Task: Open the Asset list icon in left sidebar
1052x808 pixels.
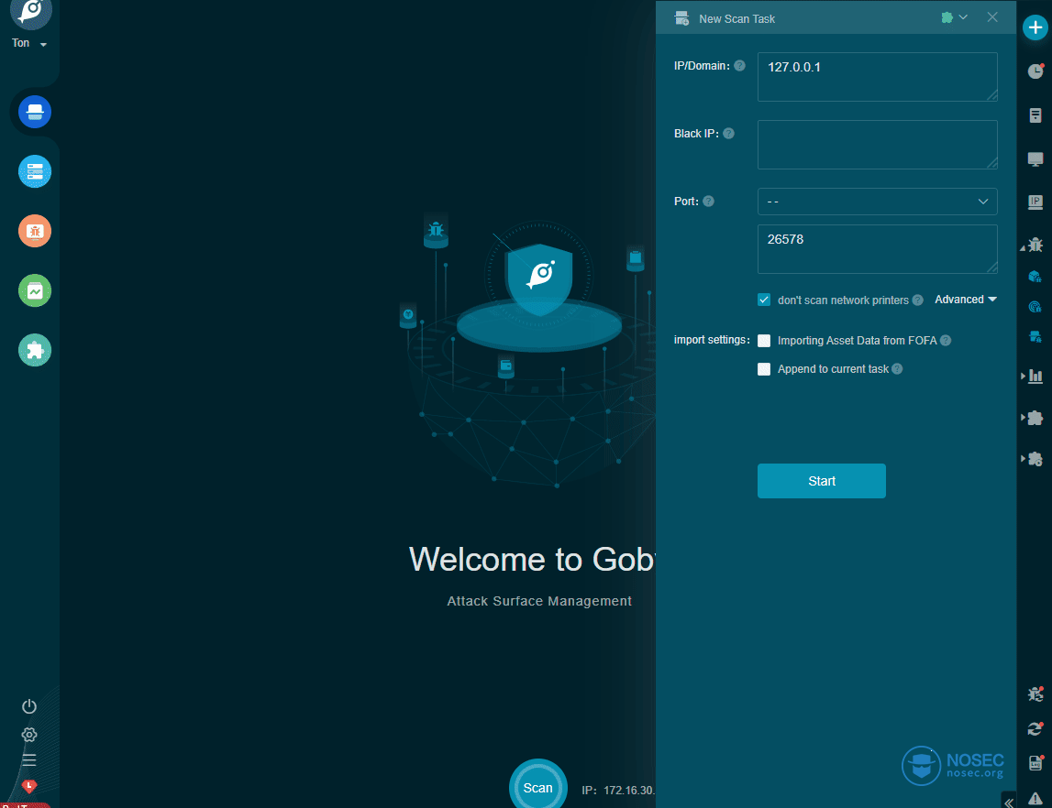Action: pos(35,171)
